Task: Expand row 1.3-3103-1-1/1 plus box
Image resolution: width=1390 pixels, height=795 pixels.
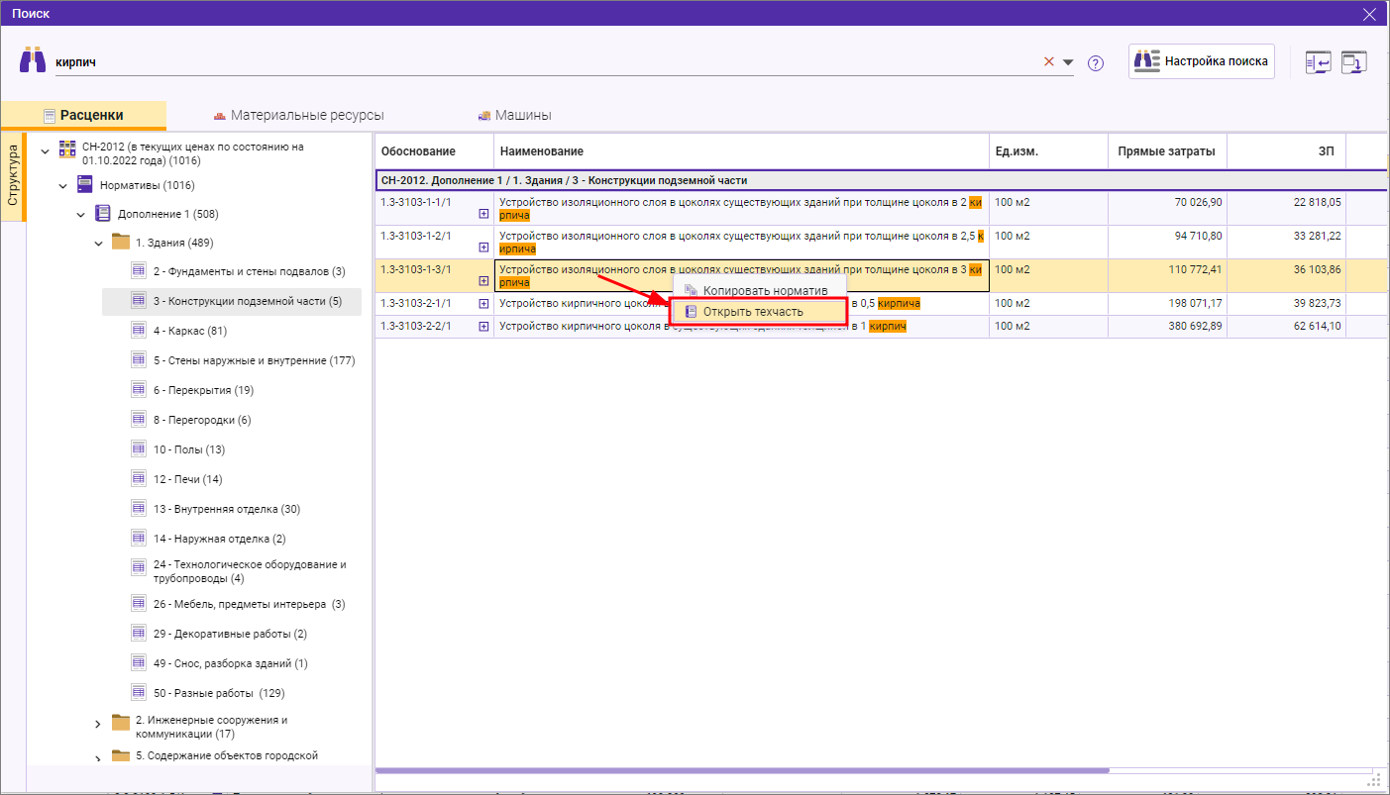Action: click(x=483, y=213)
